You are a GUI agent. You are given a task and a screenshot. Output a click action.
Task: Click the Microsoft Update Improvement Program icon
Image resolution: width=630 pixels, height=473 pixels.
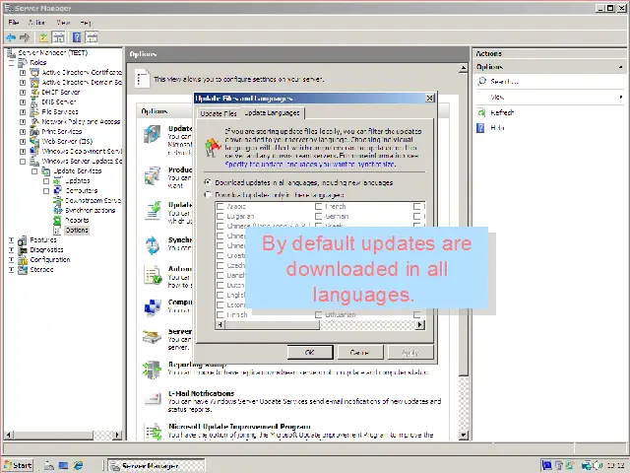(x=154, y=432)
